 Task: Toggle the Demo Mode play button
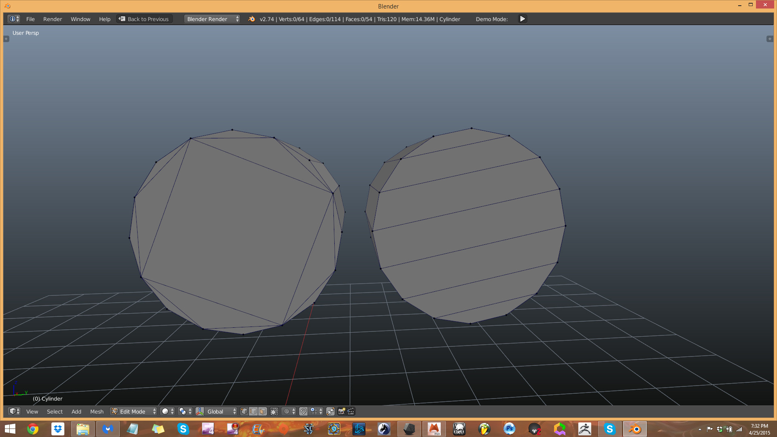pos(522,19)
